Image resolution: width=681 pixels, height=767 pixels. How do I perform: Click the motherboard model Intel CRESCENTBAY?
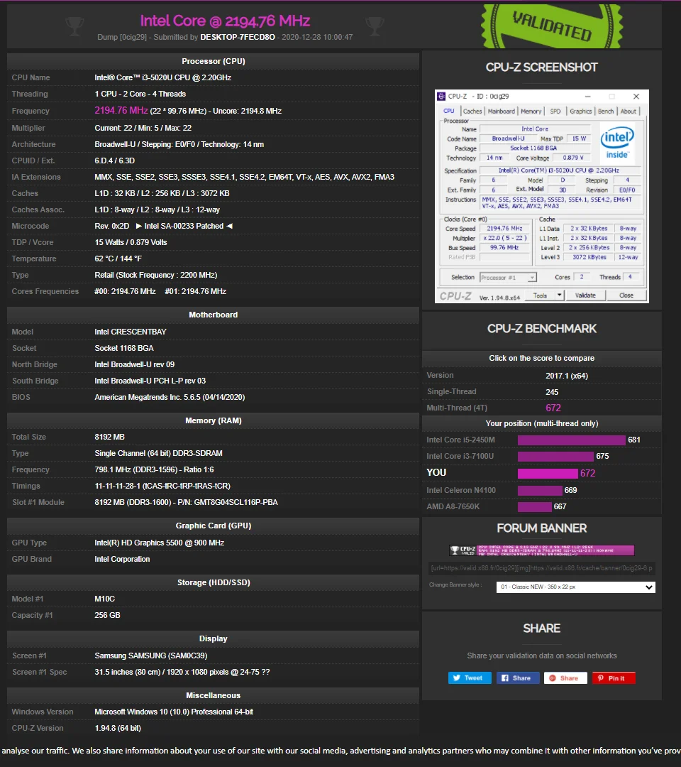pyautogui.click(x=131, y=332)
